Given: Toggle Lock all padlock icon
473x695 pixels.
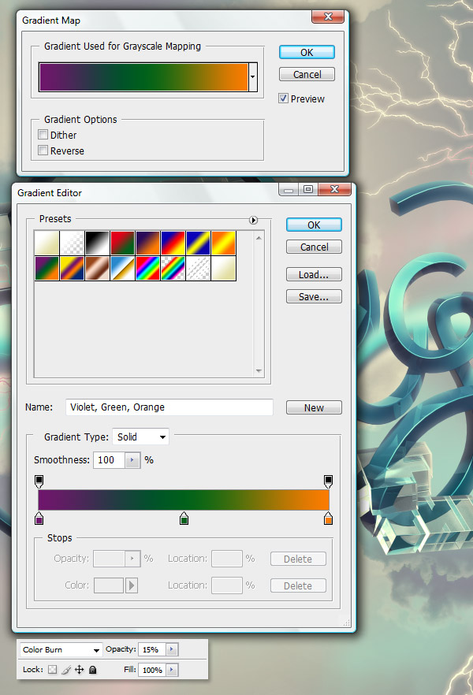Looking at the screenshot, I should (93, 670).
